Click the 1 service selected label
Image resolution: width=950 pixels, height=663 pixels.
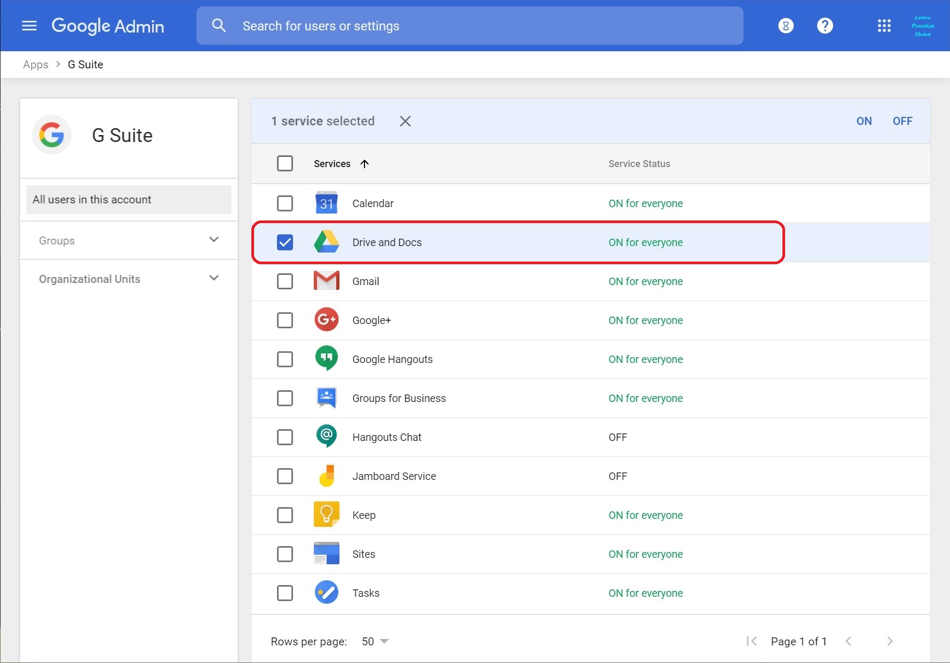tap(323, 121)
